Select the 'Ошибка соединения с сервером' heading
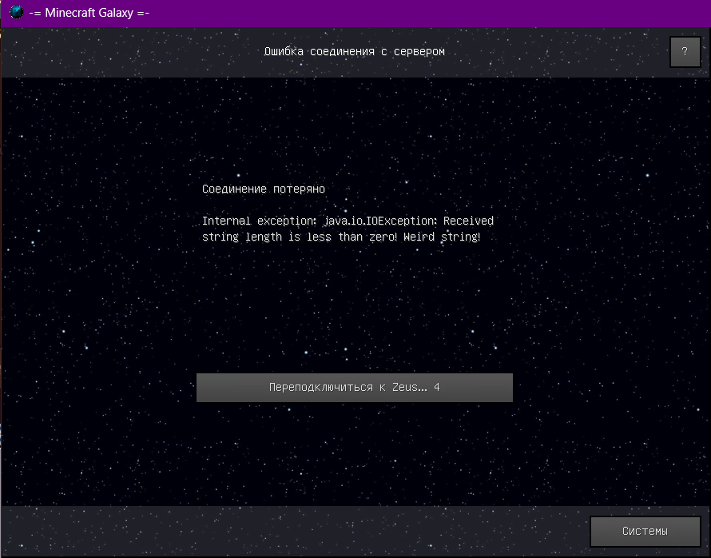 (x=355, y=52)
